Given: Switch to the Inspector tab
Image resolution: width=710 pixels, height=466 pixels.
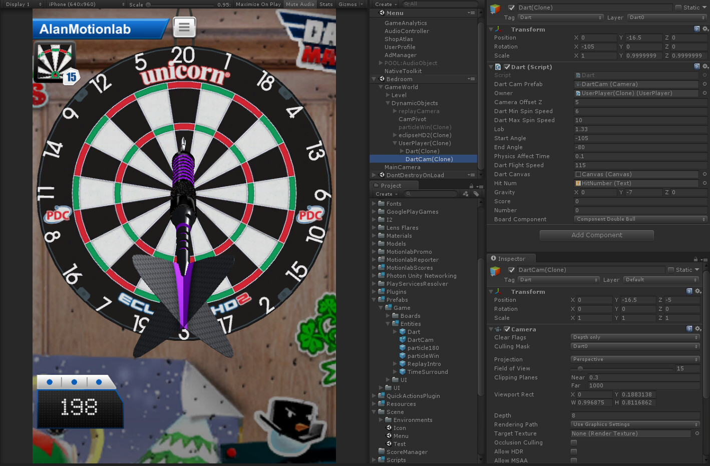Looking at the screenshot, I should point(511,259).
